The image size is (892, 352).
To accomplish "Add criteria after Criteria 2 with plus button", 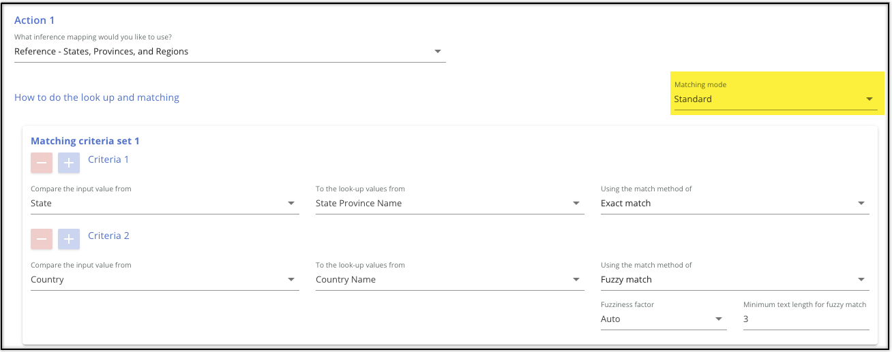I will pyautogui.click(x=69, y=238).
